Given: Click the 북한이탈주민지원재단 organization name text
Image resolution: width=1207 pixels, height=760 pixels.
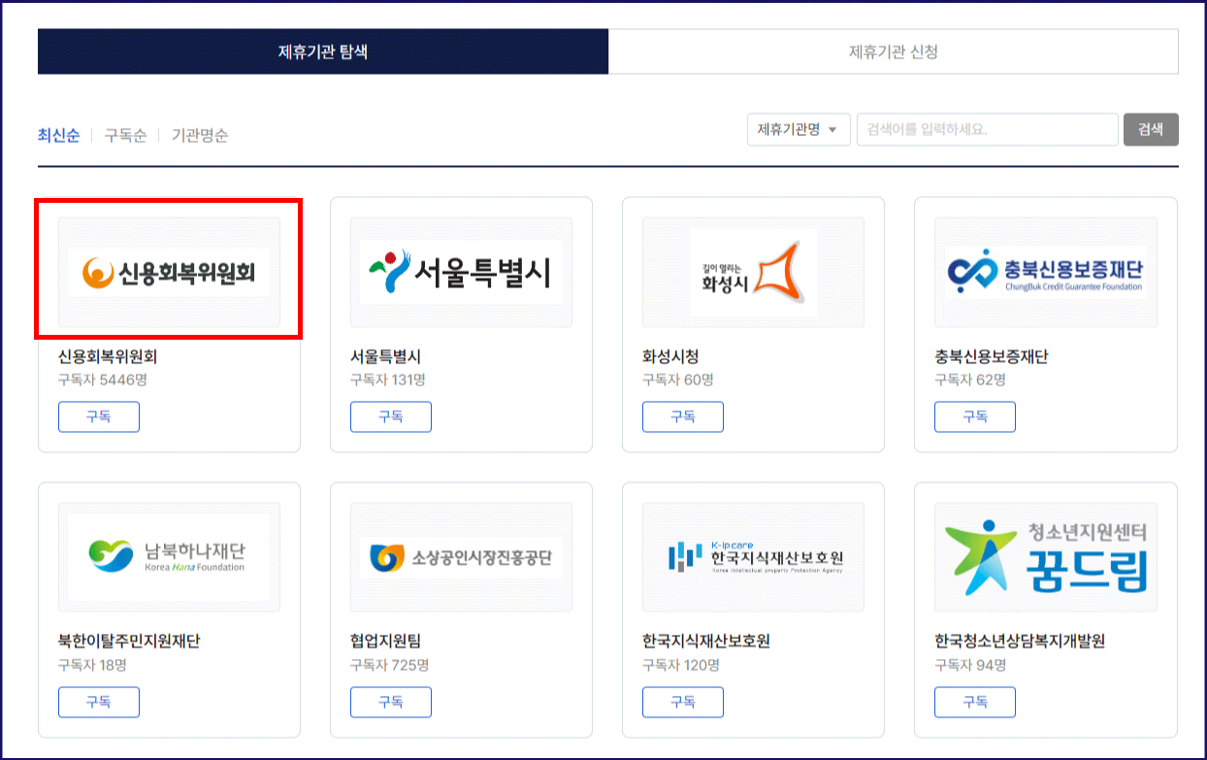Looking at the screenshot, I should 129,642.
